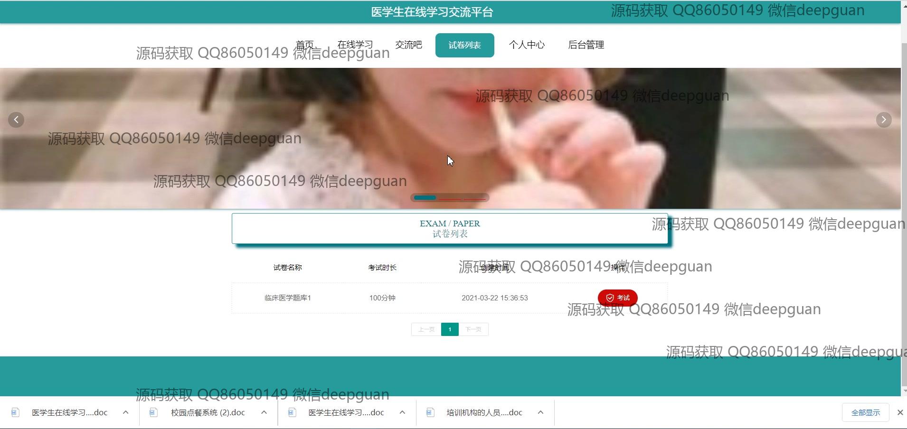Open 个人中心 page
Image resolution: width=907 pixels, height=429 pixels.
[x=527, y=45]
